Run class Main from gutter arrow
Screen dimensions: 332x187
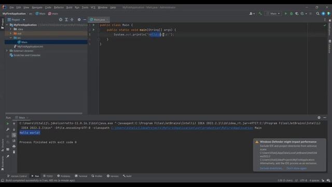93,25
